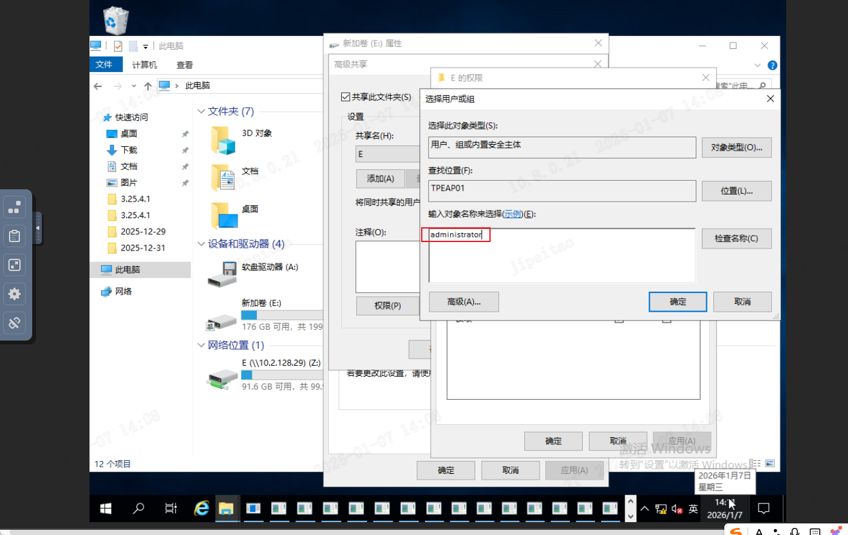Open Explorer help with the question mark icon
The image size is (848, 535).
(773, 65)
